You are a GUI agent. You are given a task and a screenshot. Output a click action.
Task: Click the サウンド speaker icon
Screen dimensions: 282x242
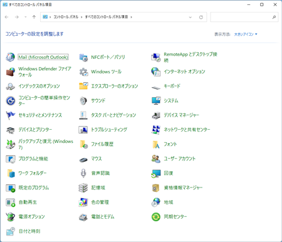pos(83,101)
